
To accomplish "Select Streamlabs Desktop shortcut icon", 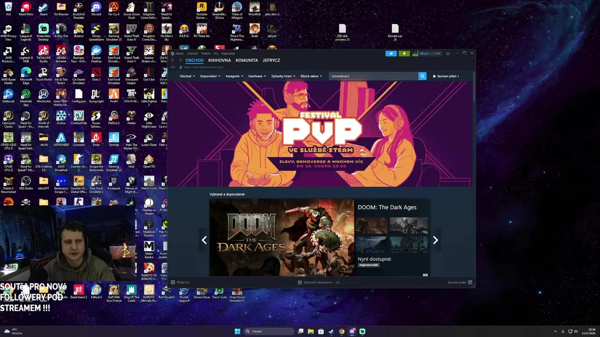I will pos(44,32).
